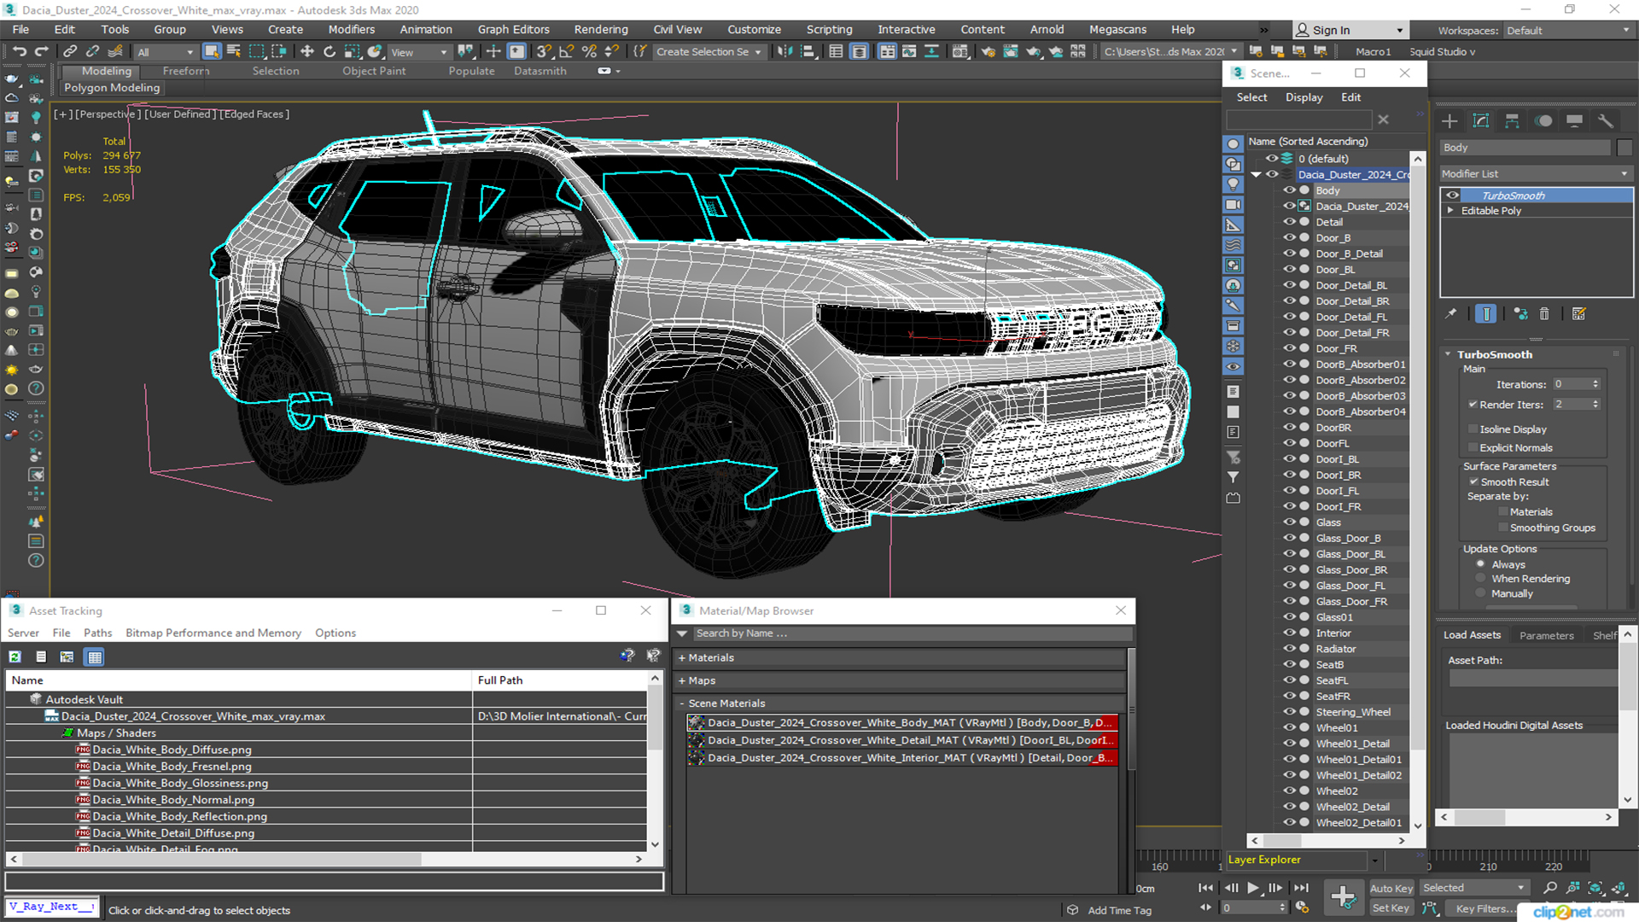Toggle the Angle Snap icon
Viewport: 1639px width, 922px height.
pyautogui.click(x=567, y=52)
